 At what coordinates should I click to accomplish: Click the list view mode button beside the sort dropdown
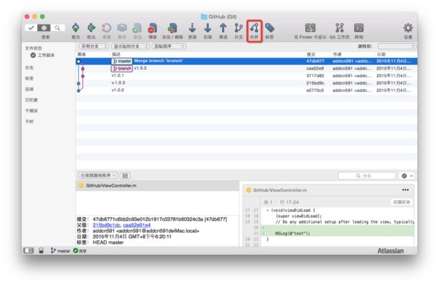[x=125, y=176]
